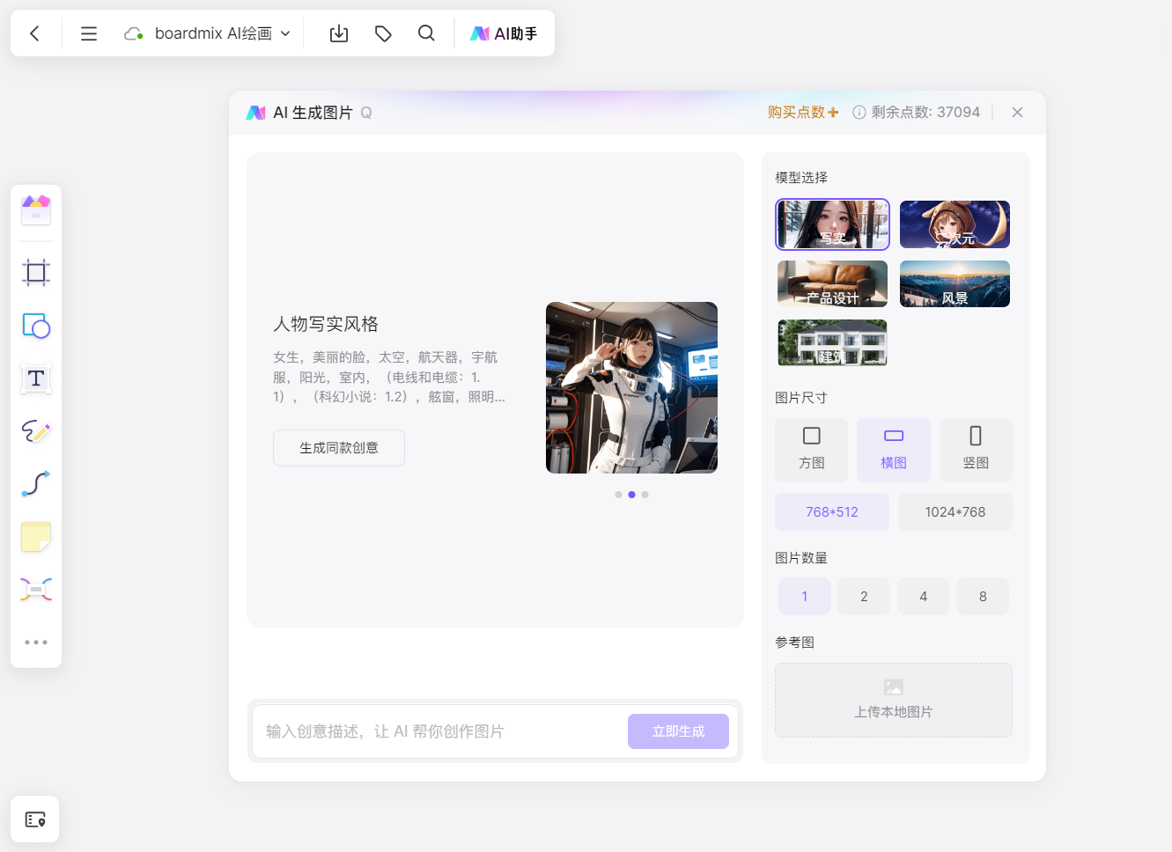The width and height of the screenshot is (1172, 852).
Task: Select the Mind map tool
Action: (x=36, y=590)
